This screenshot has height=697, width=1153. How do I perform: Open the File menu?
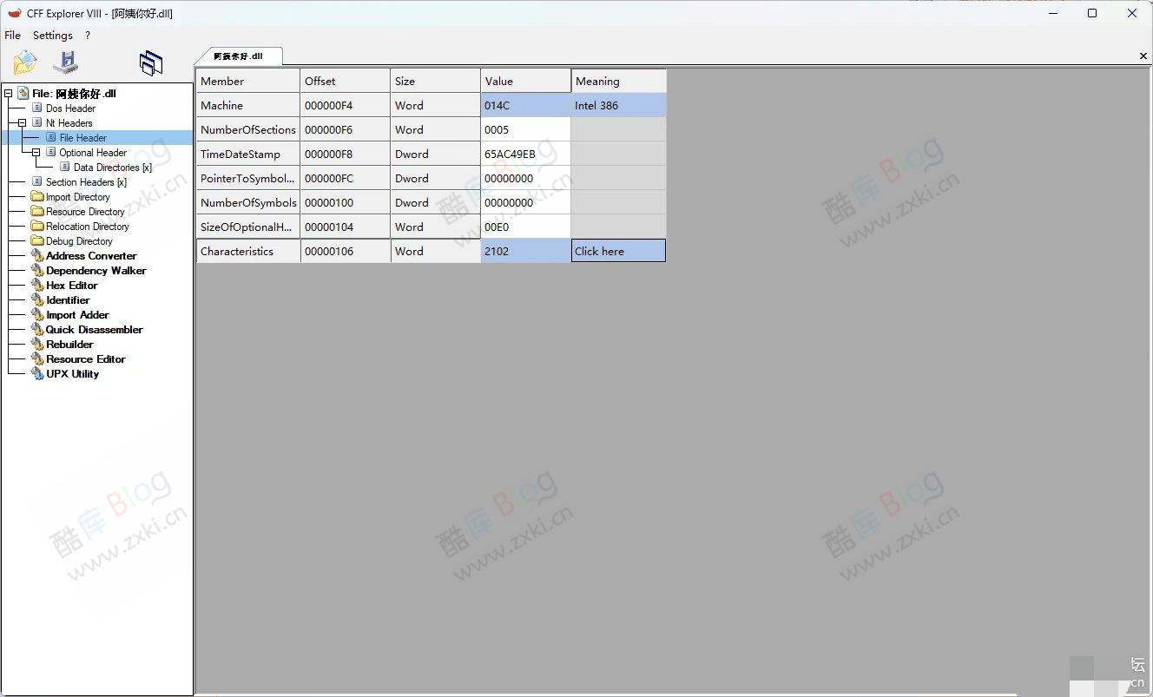(12, 36)
